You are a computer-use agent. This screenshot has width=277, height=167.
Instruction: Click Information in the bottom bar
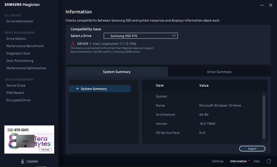tap(238, 161)
